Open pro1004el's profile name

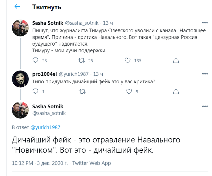tap(44, 74)
